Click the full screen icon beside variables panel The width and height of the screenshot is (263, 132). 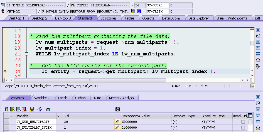click(258, 109)
